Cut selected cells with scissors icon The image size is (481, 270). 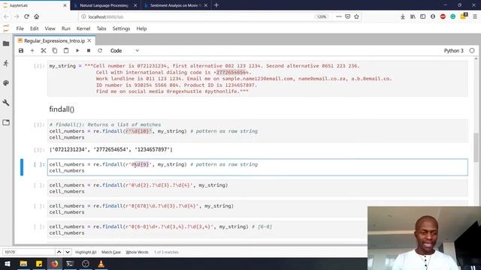click(44, 50)
